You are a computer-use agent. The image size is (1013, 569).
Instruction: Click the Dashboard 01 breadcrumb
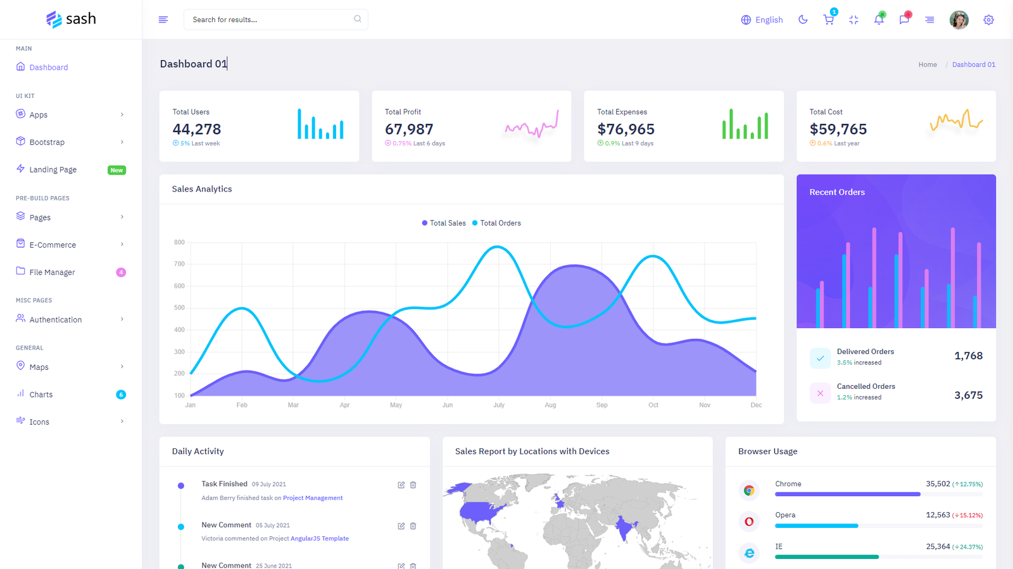974,64
